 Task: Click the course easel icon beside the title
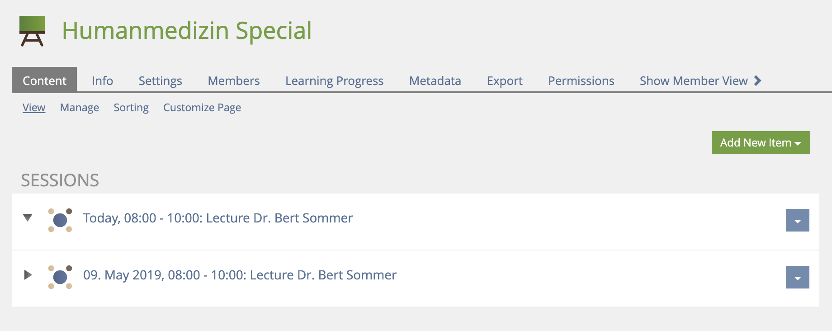[x=32, y=31]
